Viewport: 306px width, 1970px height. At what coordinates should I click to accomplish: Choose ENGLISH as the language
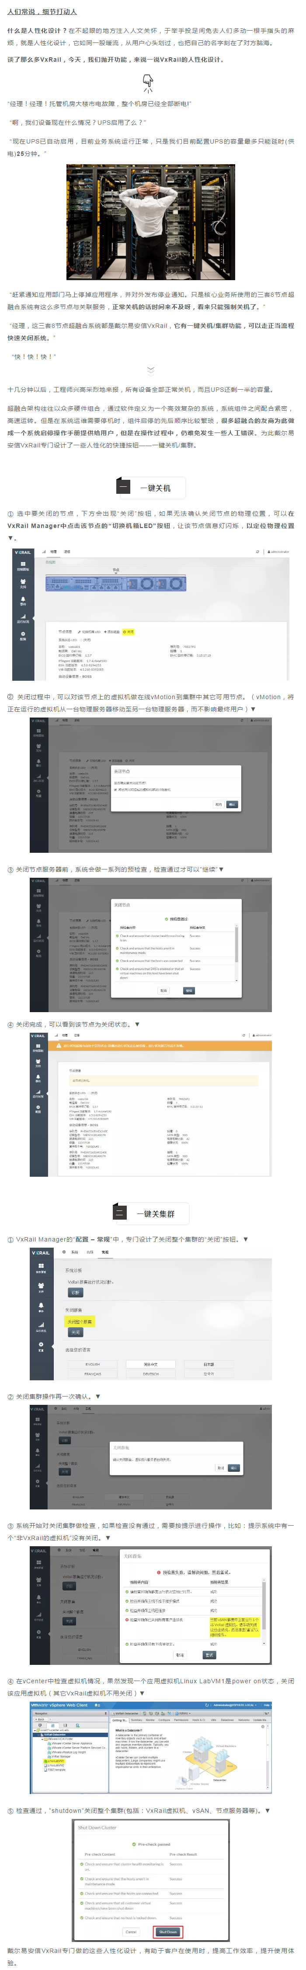point(92,1364)
